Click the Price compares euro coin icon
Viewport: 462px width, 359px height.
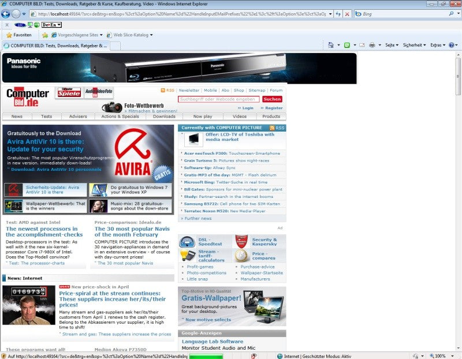click(241, 256)
